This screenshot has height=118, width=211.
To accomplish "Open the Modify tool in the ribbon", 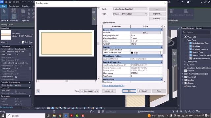I will (x=4, y=13).
